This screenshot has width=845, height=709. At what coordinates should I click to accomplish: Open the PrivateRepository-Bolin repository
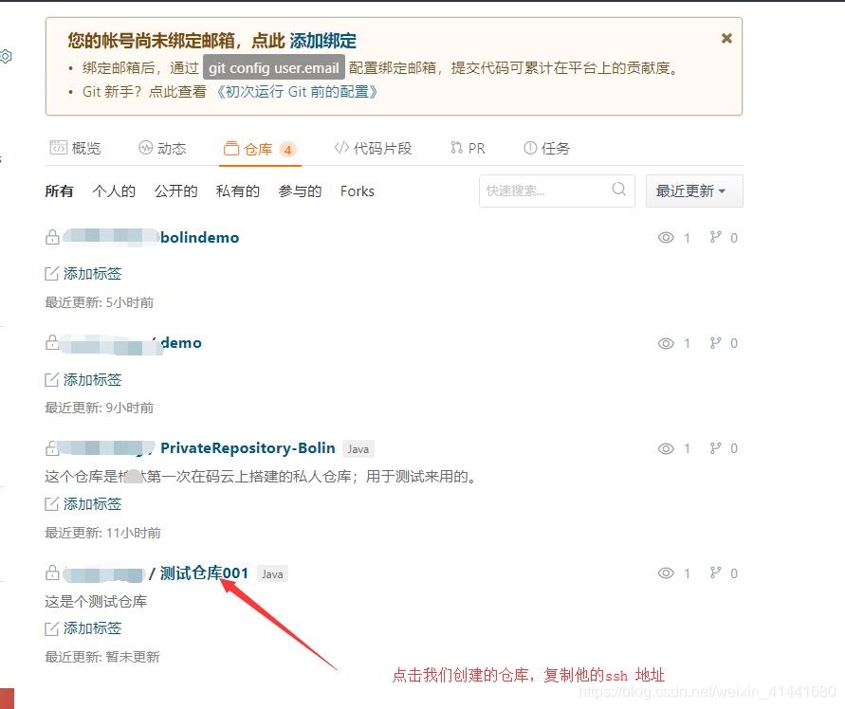(248, 448)
